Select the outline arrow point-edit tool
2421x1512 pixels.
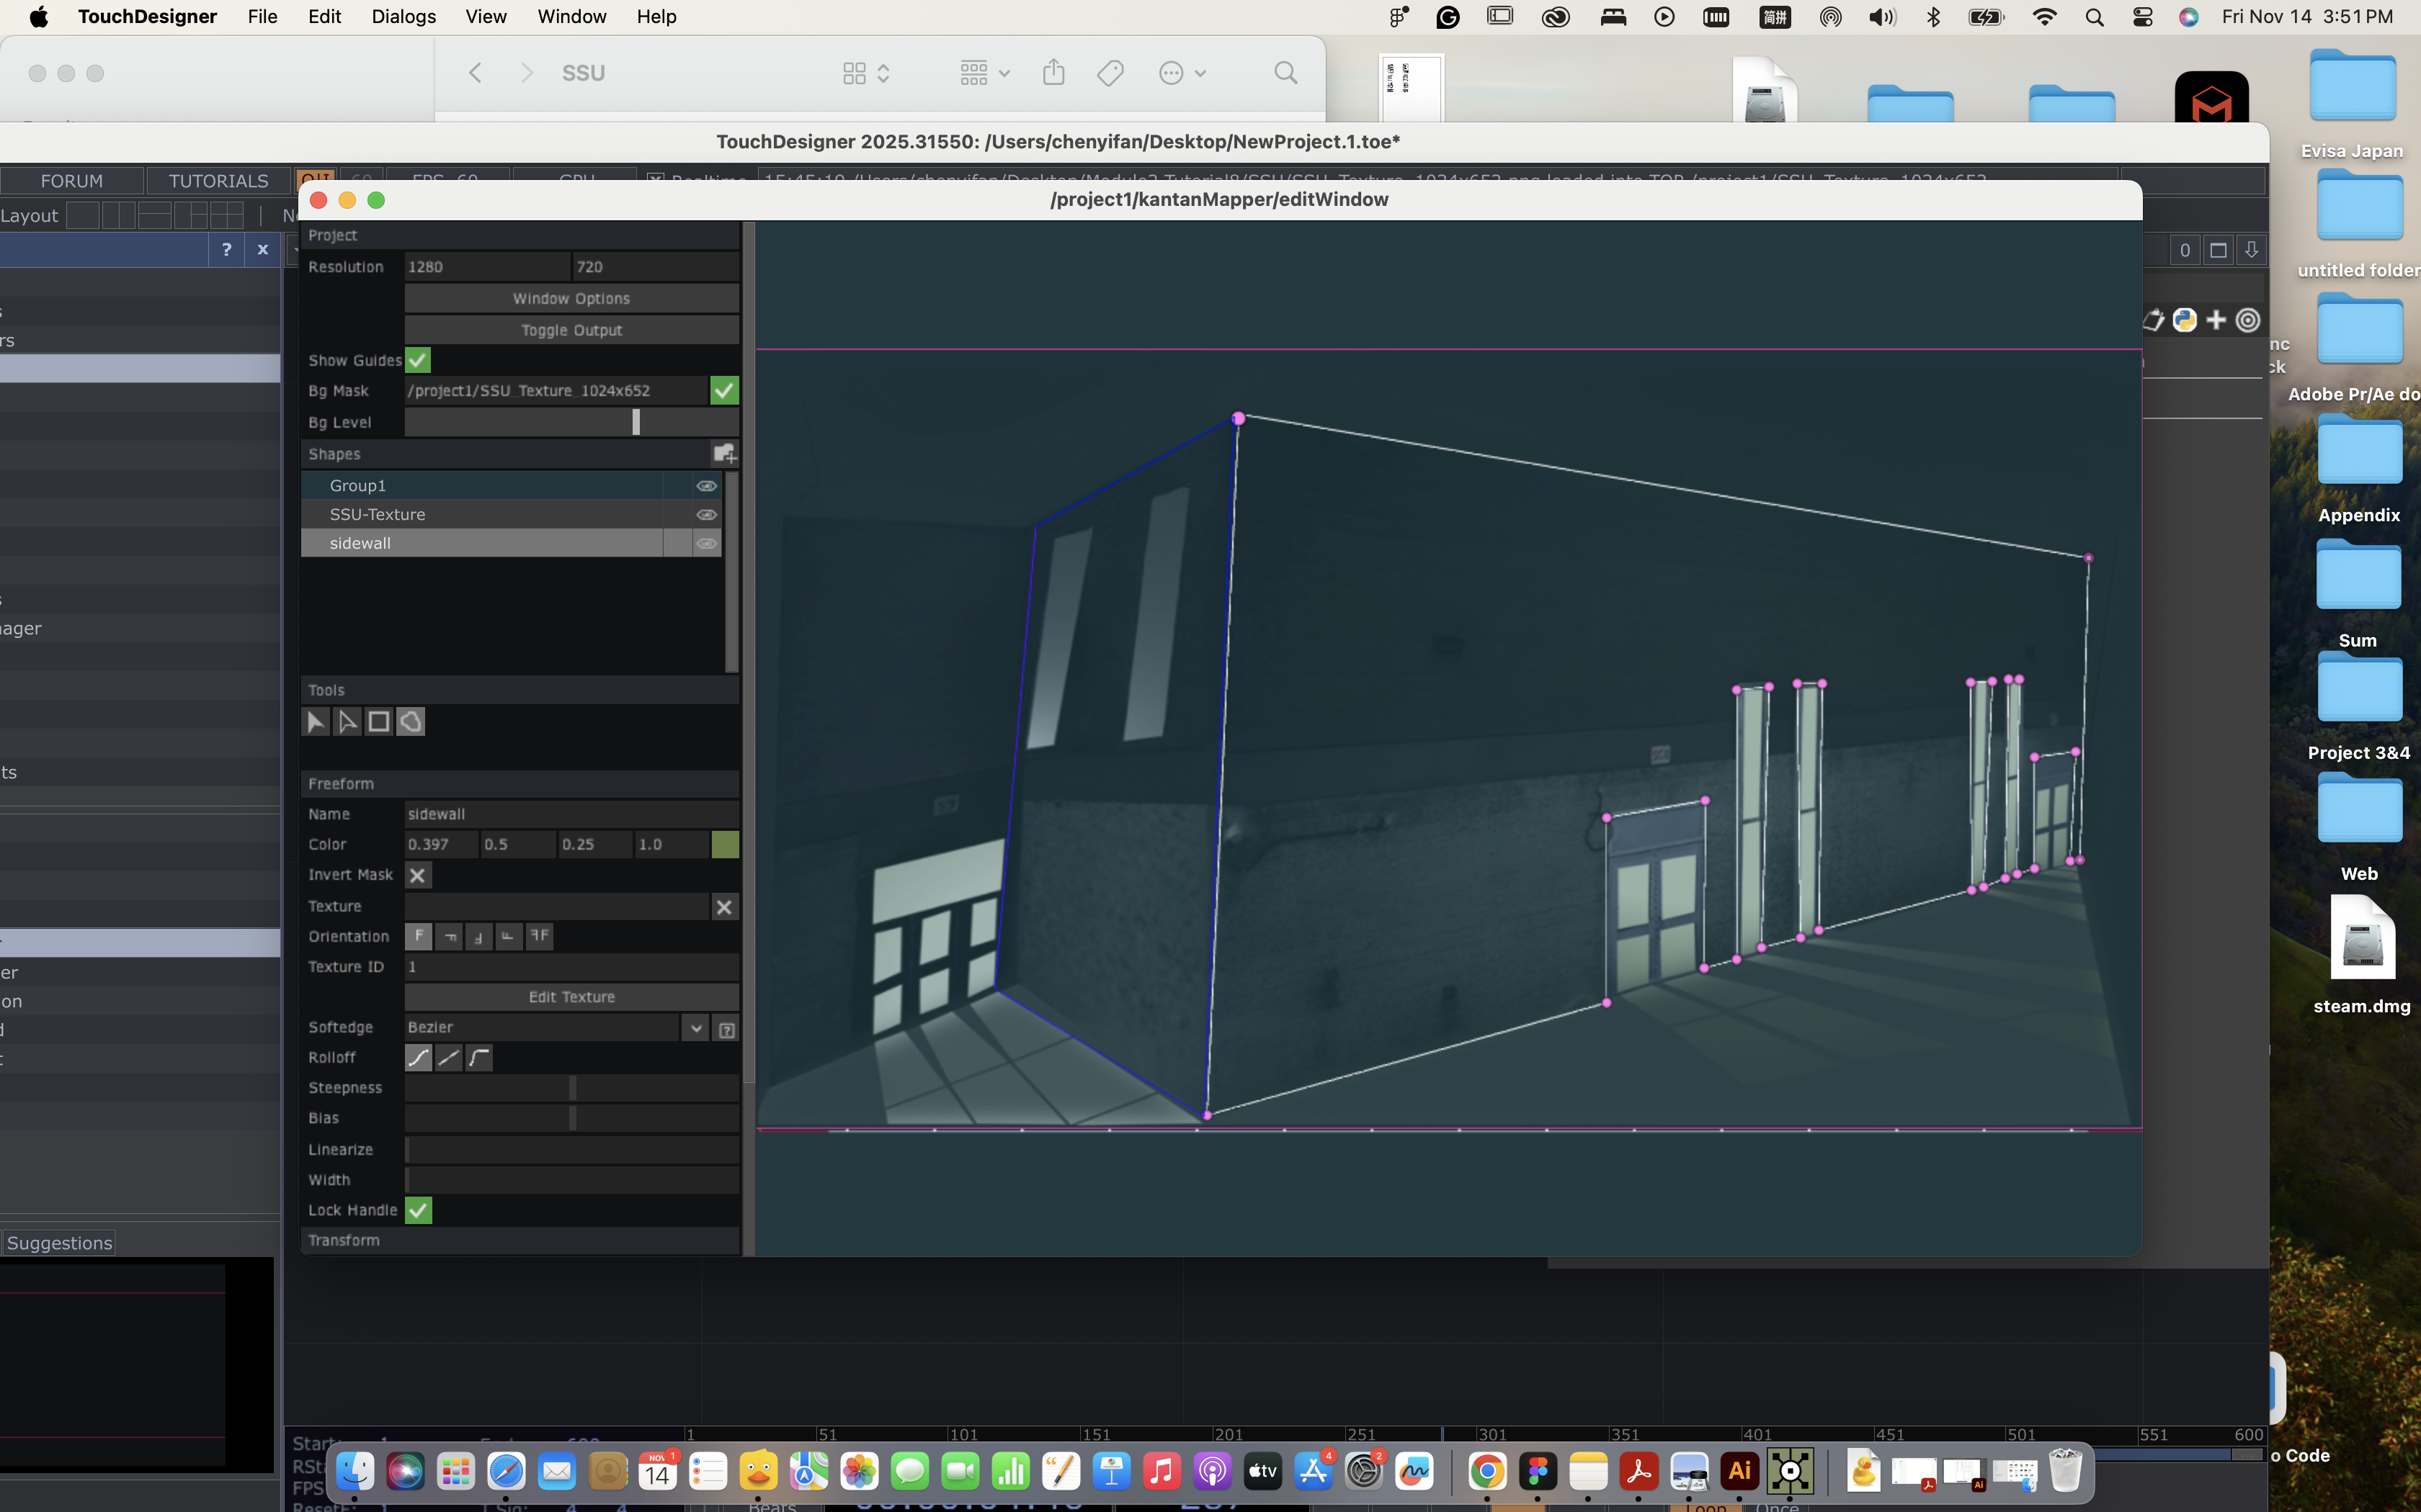[347, 721]
